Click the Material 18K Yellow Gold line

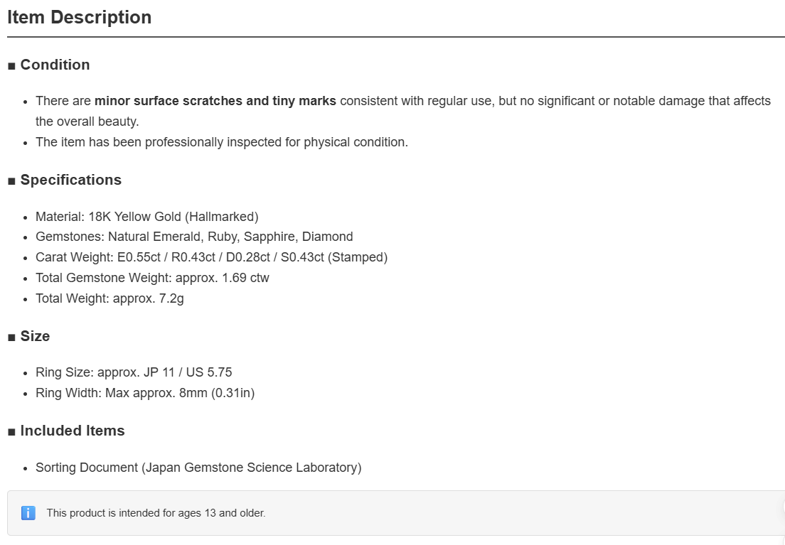tap(147, 217)
